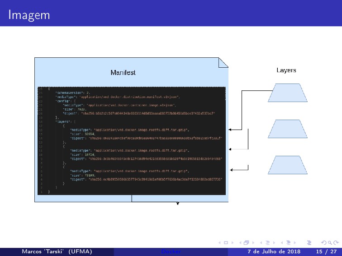The image size is (342, 256).
Task: Click the stacked frames navigation icon
Action: point(247,242)
